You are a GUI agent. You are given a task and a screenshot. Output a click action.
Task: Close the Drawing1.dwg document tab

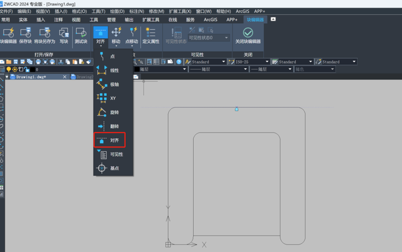(x=64, y=77)
